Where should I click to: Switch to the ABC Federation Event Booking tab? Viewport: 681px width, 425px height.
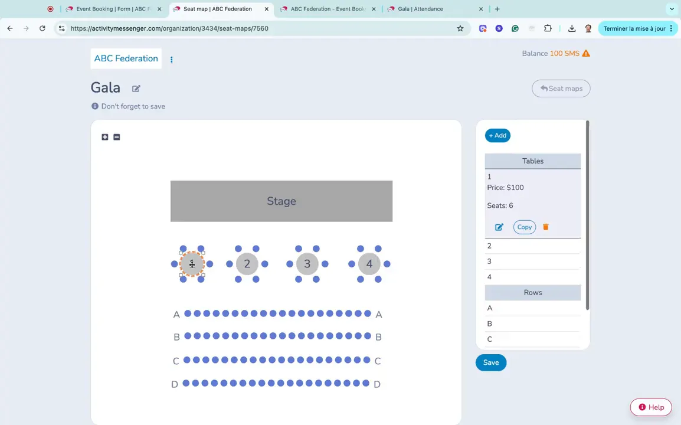(326, 9)
